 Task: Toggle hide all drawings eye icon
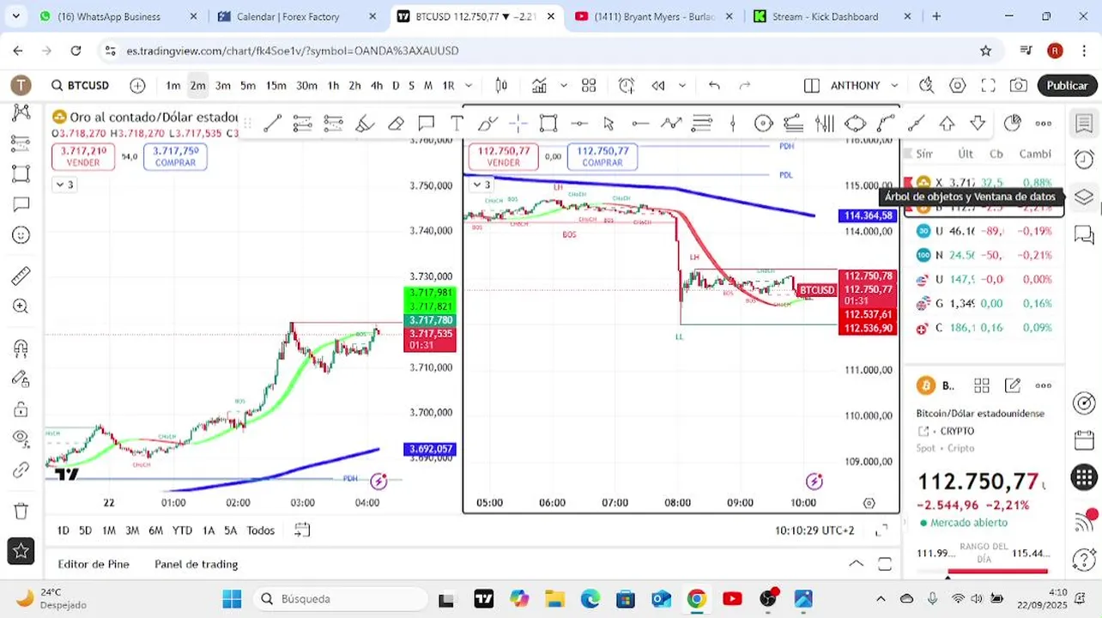(21, 439)
